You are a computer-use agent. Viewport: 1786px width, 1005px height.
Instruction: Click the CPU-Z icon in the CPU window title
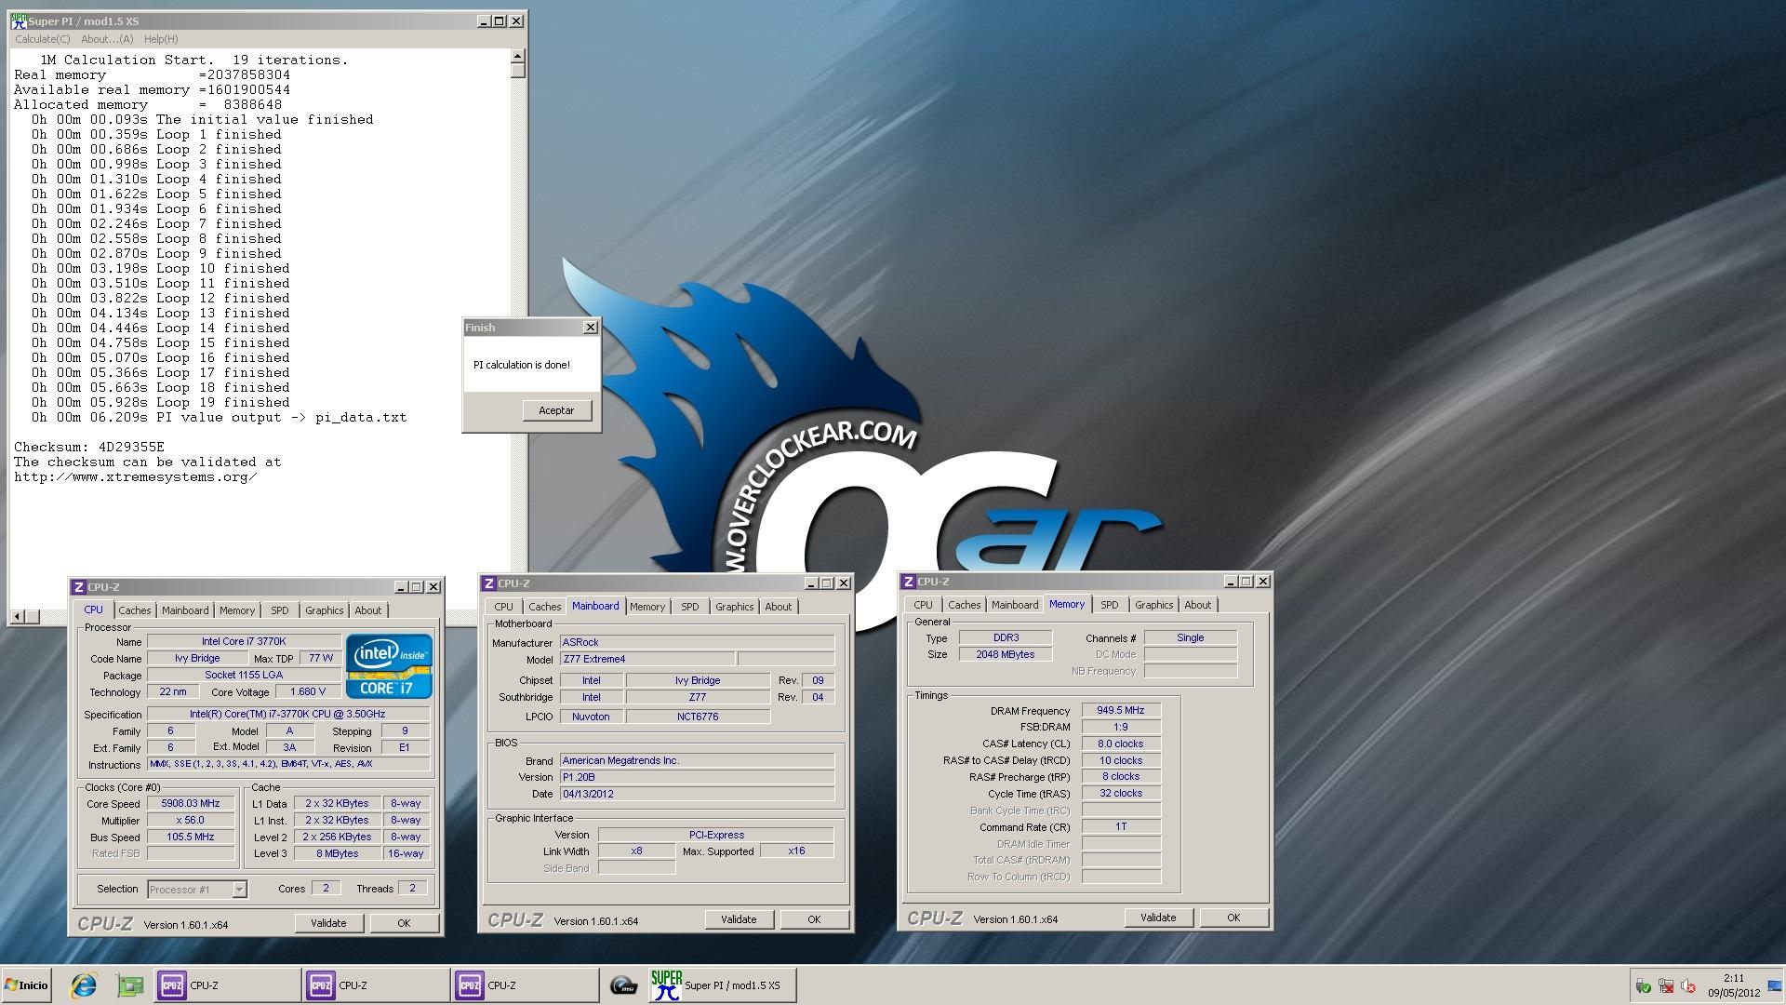[79, 587]
